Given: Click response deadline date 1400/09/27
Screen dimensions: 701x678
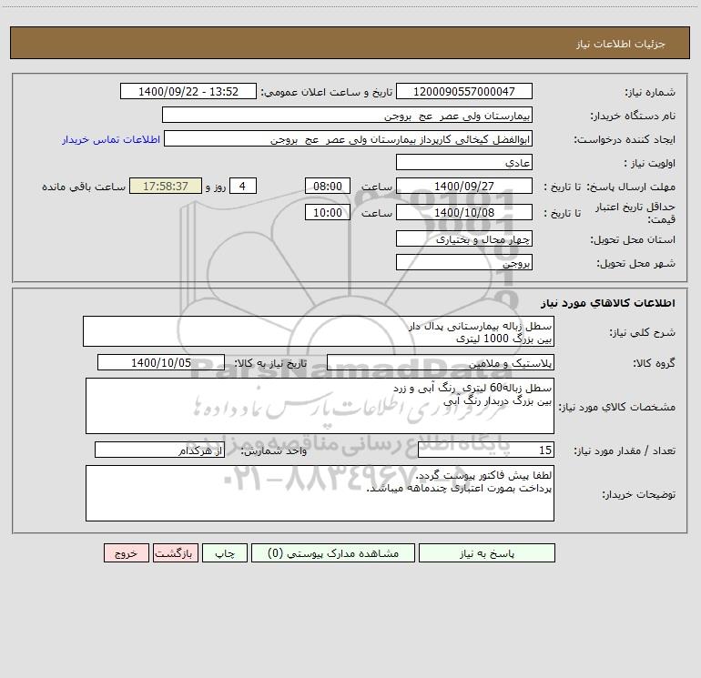Looking at the screenshot, I should 464,186.
